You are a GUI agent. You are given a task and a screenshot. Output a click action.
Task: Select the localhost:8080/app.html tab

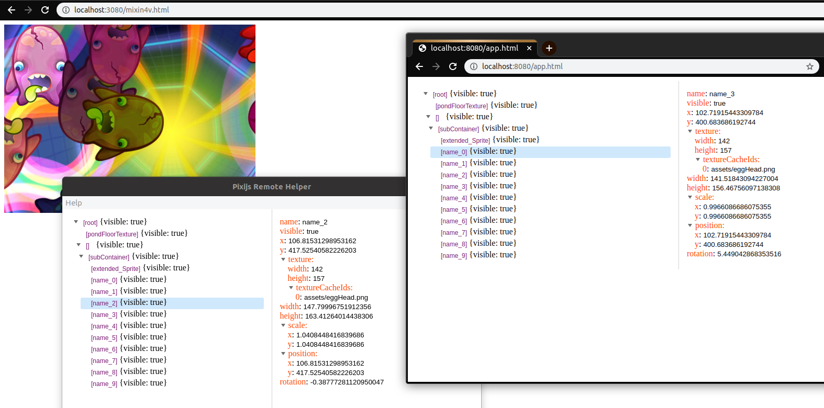click(x=475, y=48)
